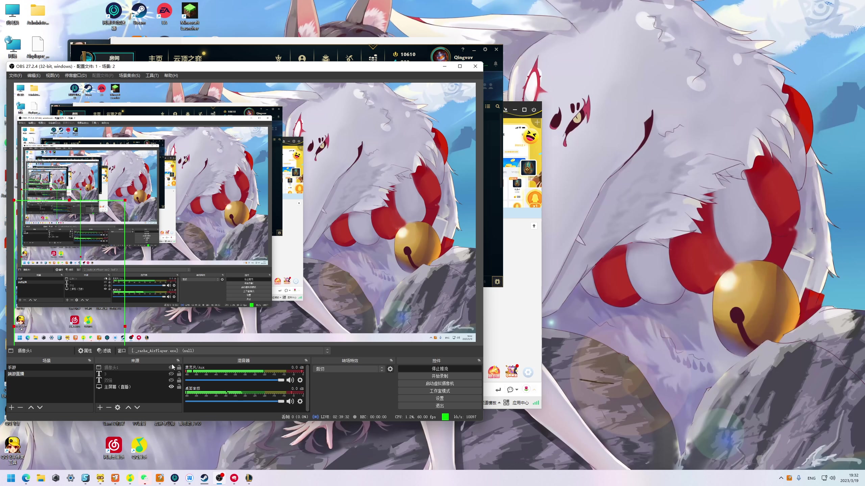865x486 pixels.
Task: Mute the 桌面音频 audio channel
Action: click(x=290, y=401)
